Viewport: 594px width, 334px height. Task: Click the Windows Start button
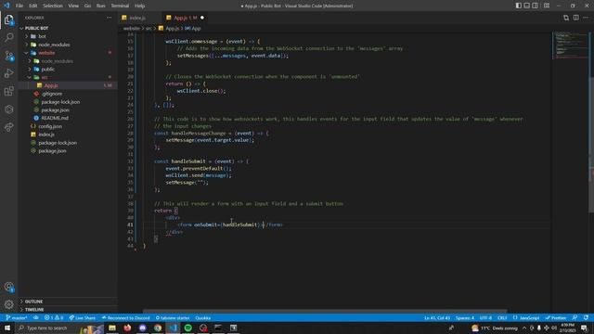point(7,328)
